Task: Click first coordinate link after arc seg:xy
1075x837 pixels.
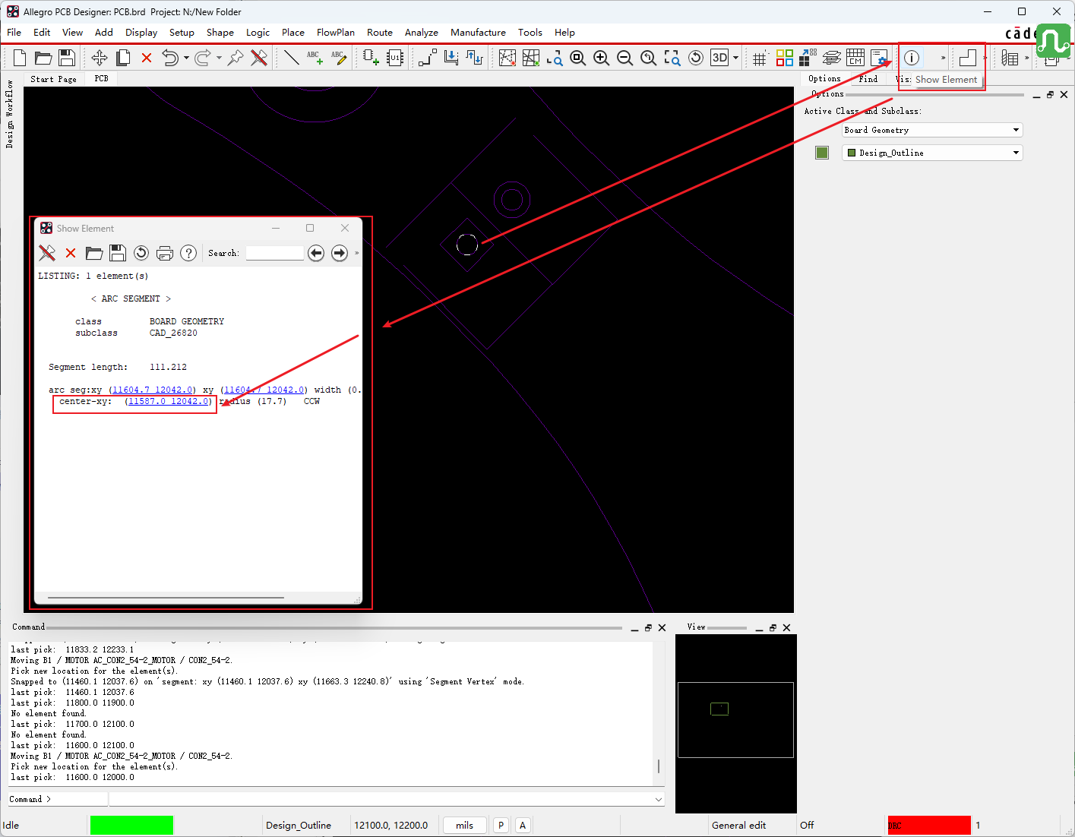Action: tap(153, 390)
